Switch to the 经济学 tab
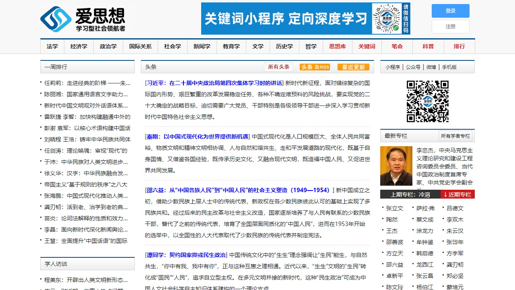The height and width of the screenshot is (290, 515). click(78, 46)
